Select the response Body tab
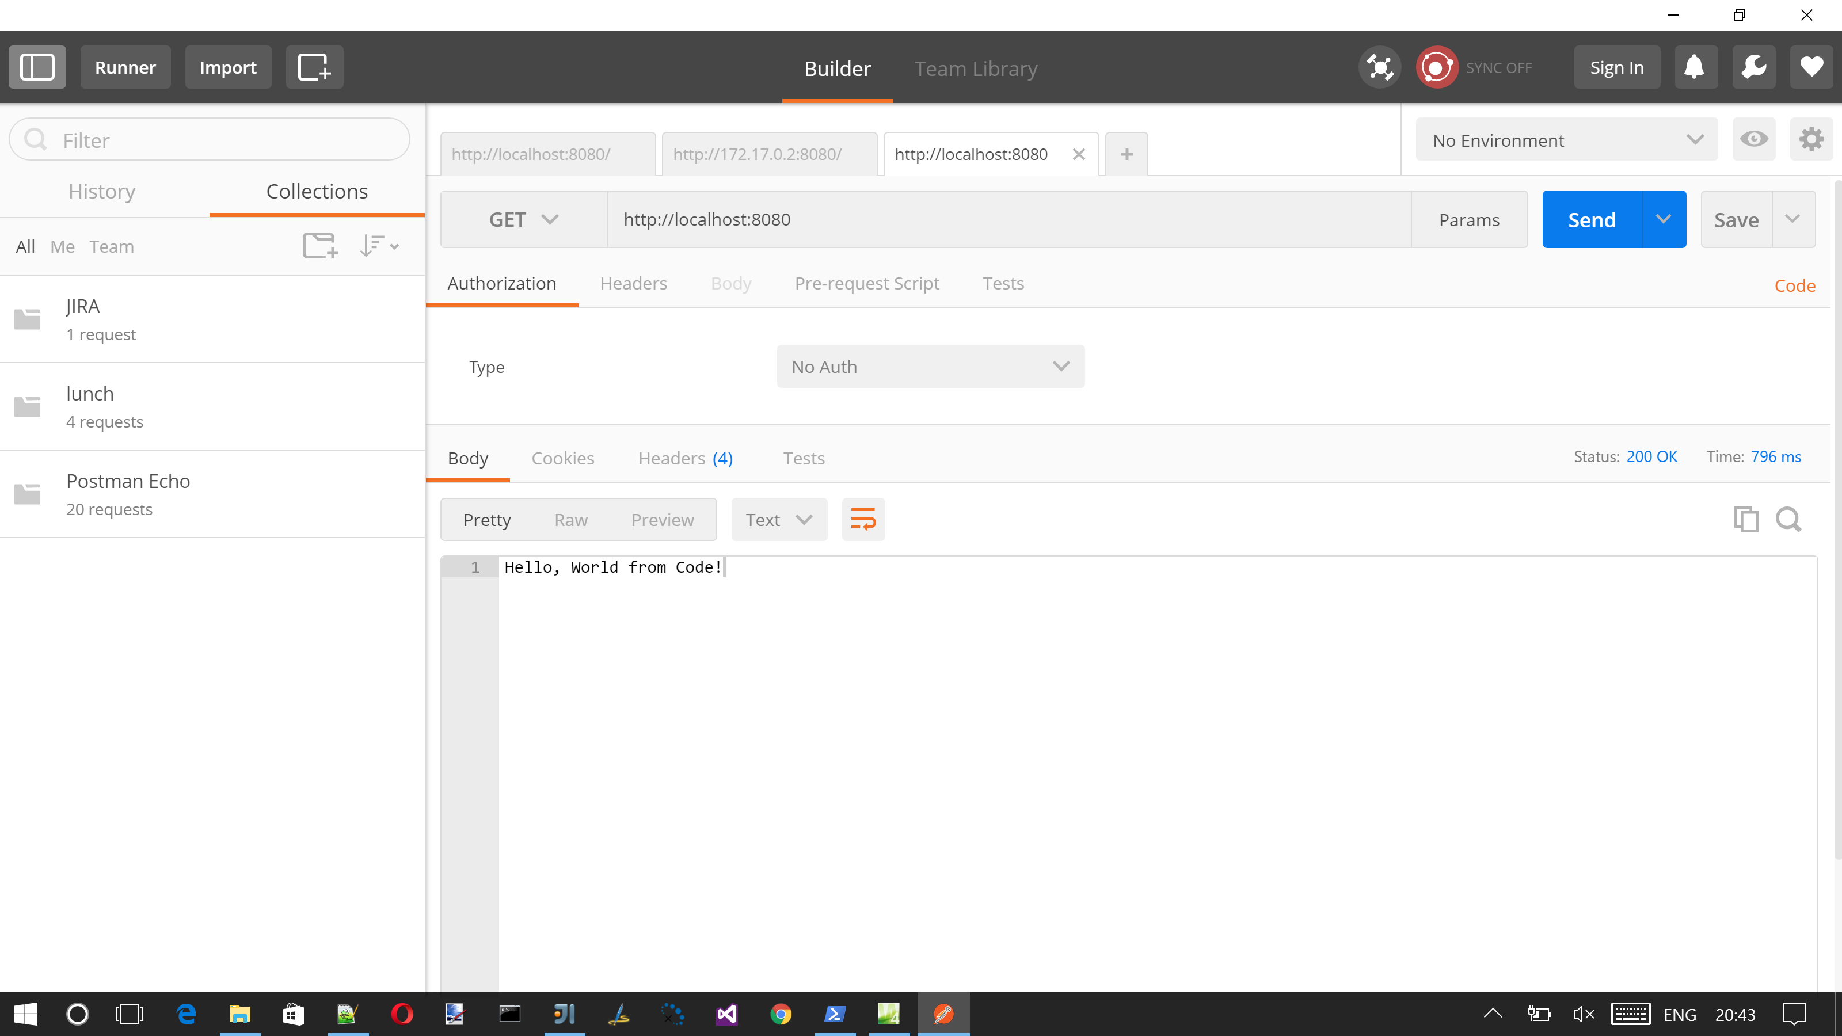1842x1036 pixels. (x=467, y=458)
